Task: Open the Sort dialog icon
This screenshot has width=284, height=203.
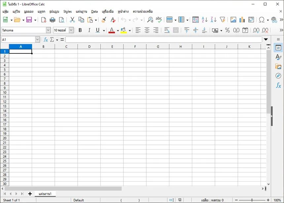Action: pos(195,20)
